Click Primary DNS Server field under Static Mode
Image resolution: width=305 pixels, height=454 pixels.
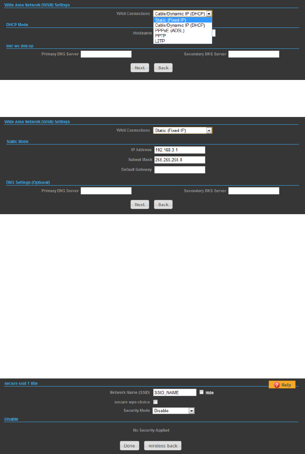point(106,191)
